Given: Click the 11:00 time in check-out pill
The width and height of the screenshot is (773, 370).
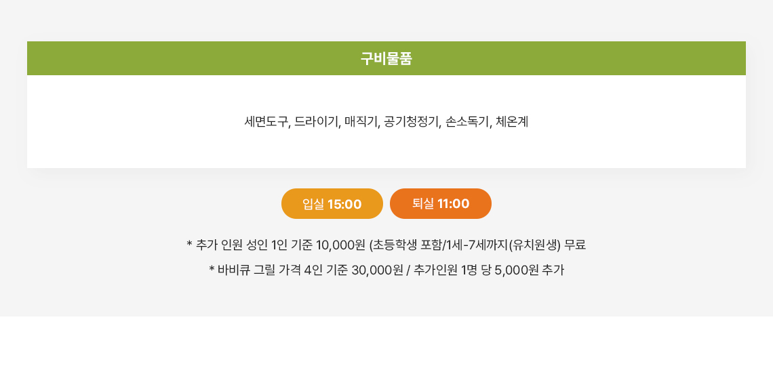Looking at the screenshot, I should point(454,203).
